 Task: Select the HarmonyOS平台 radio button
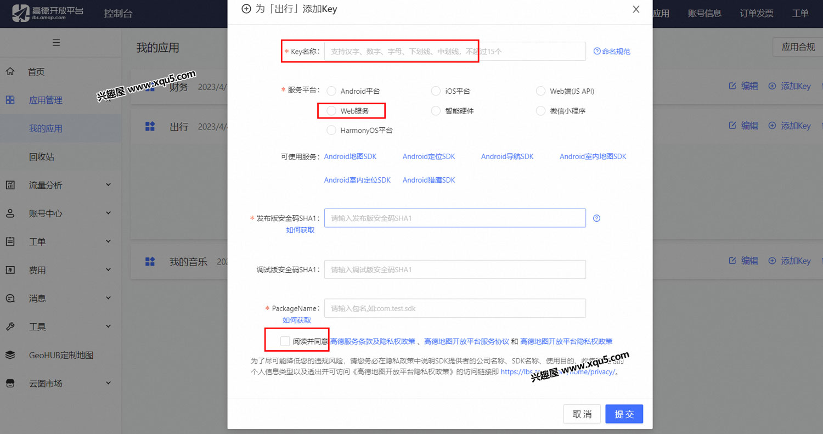tap(331, 131)
